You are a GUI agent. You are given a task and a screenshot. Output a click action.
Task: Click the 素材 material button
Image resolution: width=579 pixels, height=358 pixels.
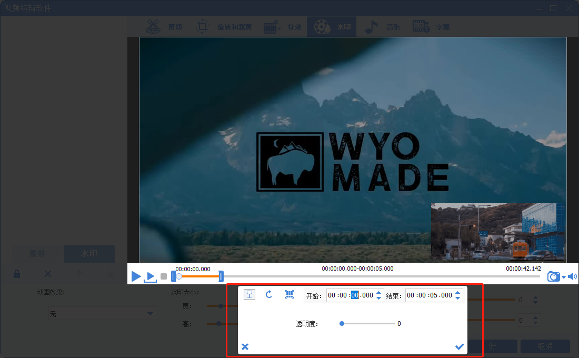coord(37,253)
